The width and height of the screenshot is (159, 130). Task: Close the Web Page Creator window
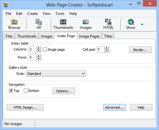point(150,4)
